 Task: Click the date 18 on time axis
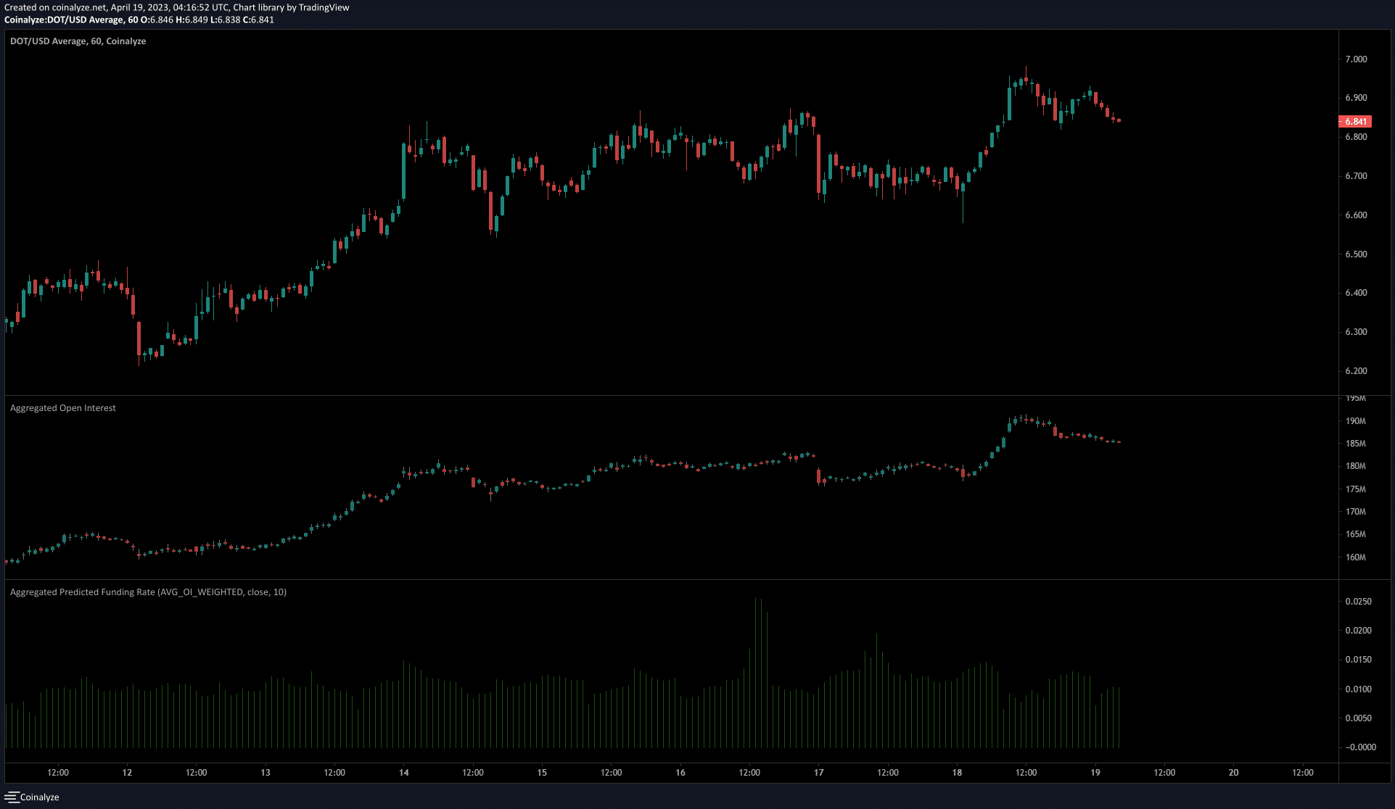tap(957, 773)
